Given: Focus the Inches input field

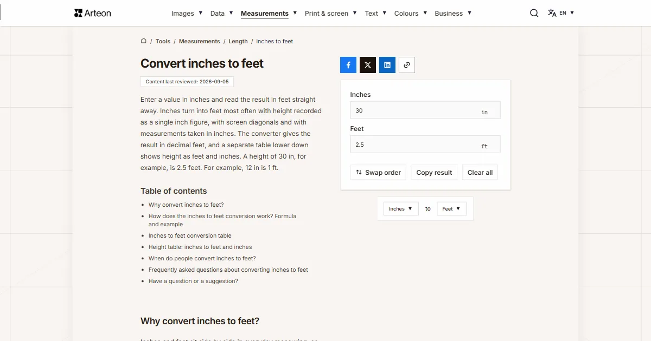Looking at the screenshot, I should pyautogui.click(x=425, y=110).
